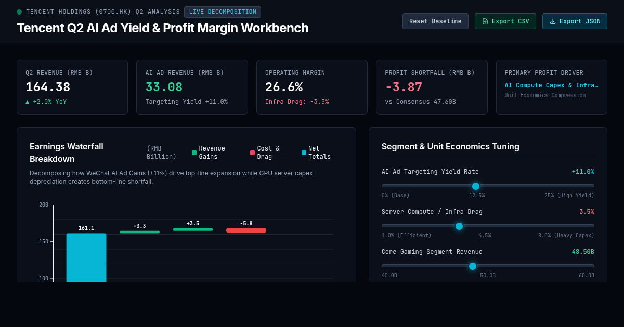
Task: Click the Unit Economics Compression subtitle
Action: 545,96
